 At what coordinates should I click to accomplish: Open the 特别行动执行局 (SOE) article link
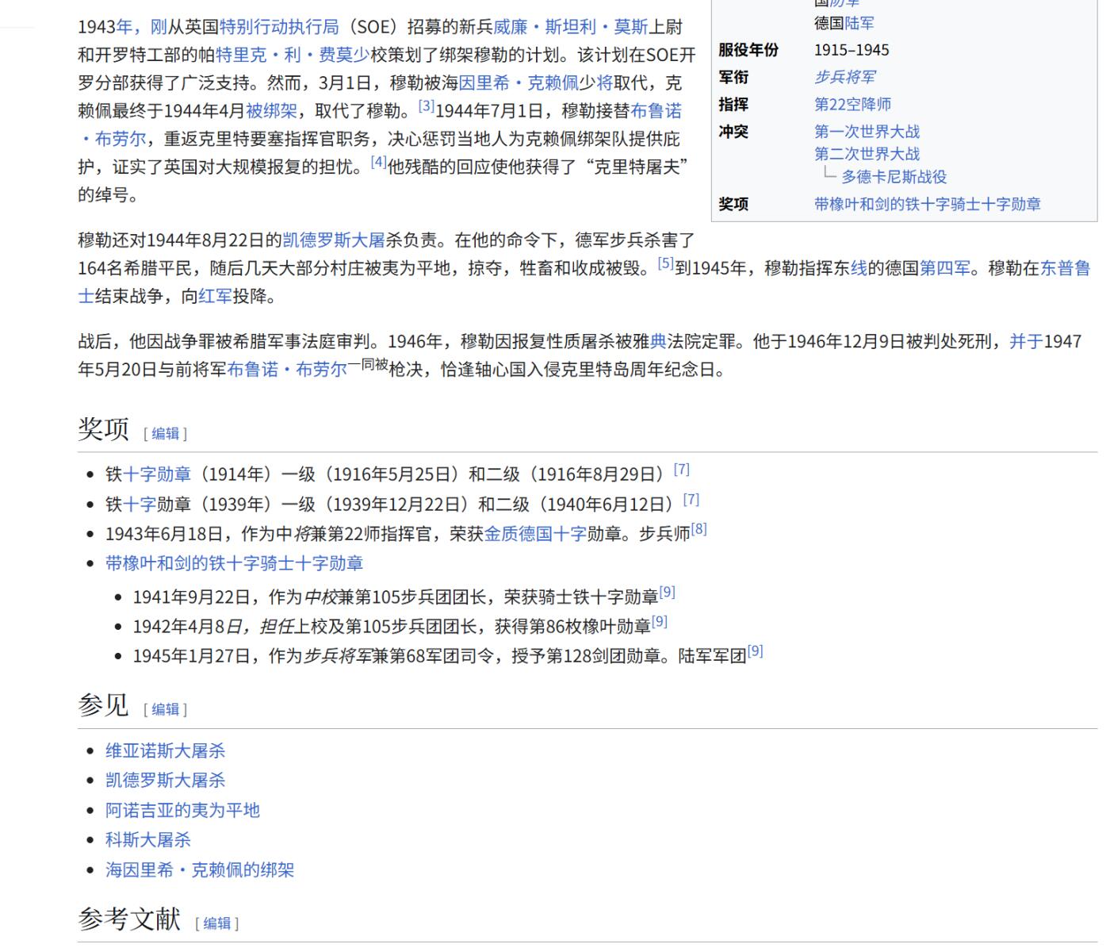[x=277, y=25]
